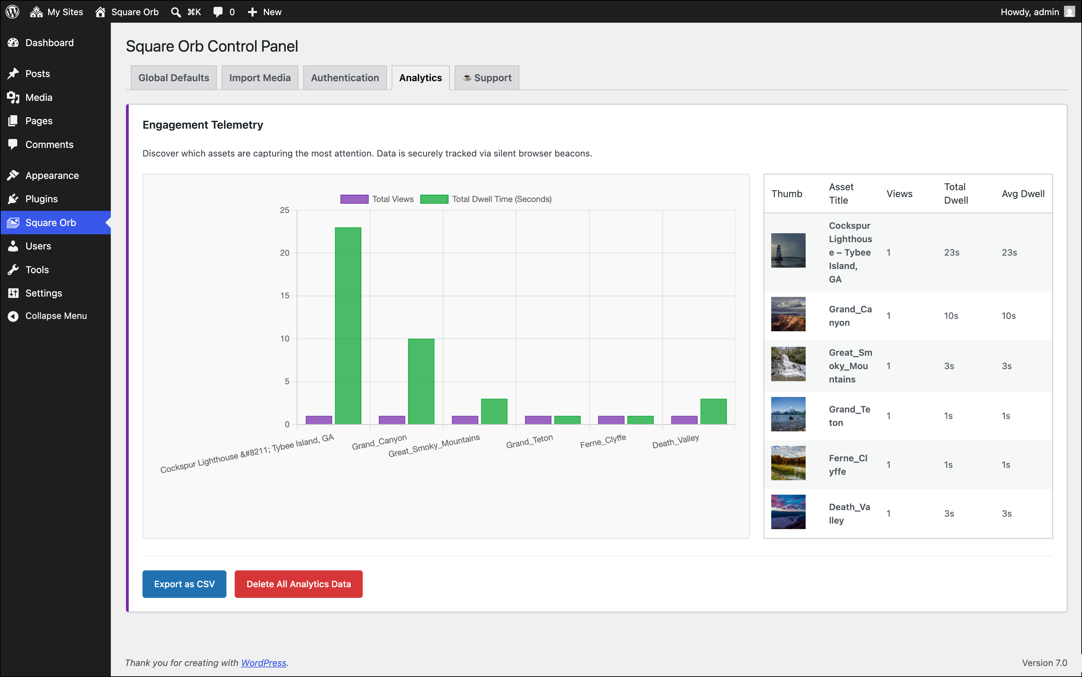
Task: Open the Death_Valley thumbnail
Action: (788, 512)
